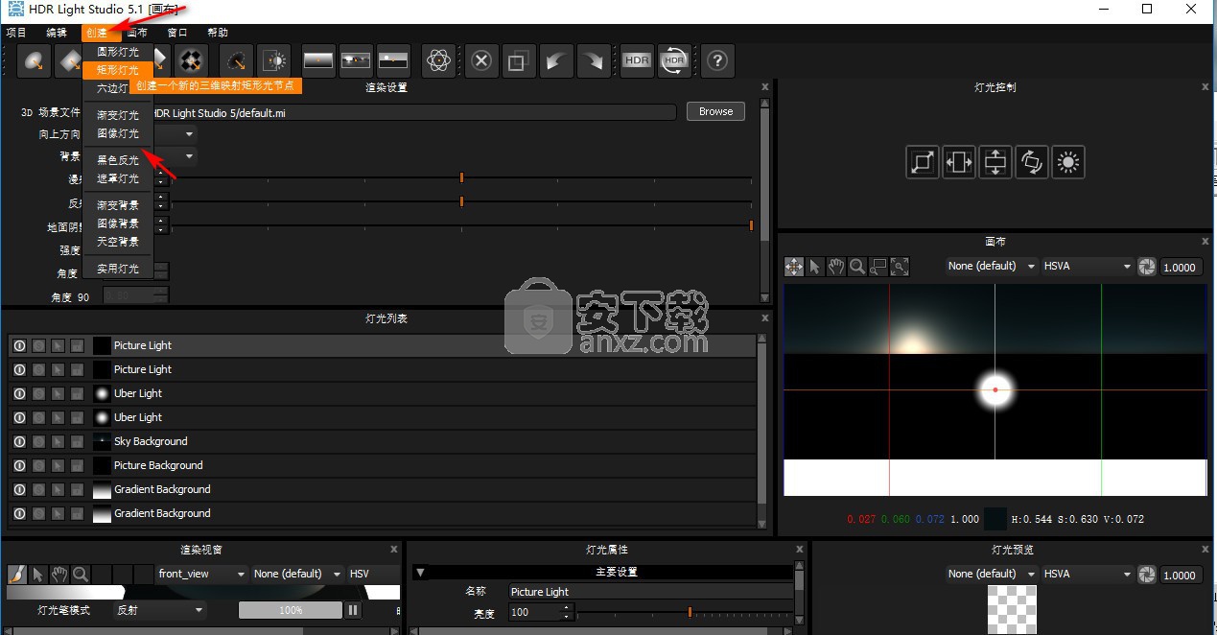The width and height of the screenshot is (1217, 635).
Task: Click the rotate light icon
Action: point(1032,161)
